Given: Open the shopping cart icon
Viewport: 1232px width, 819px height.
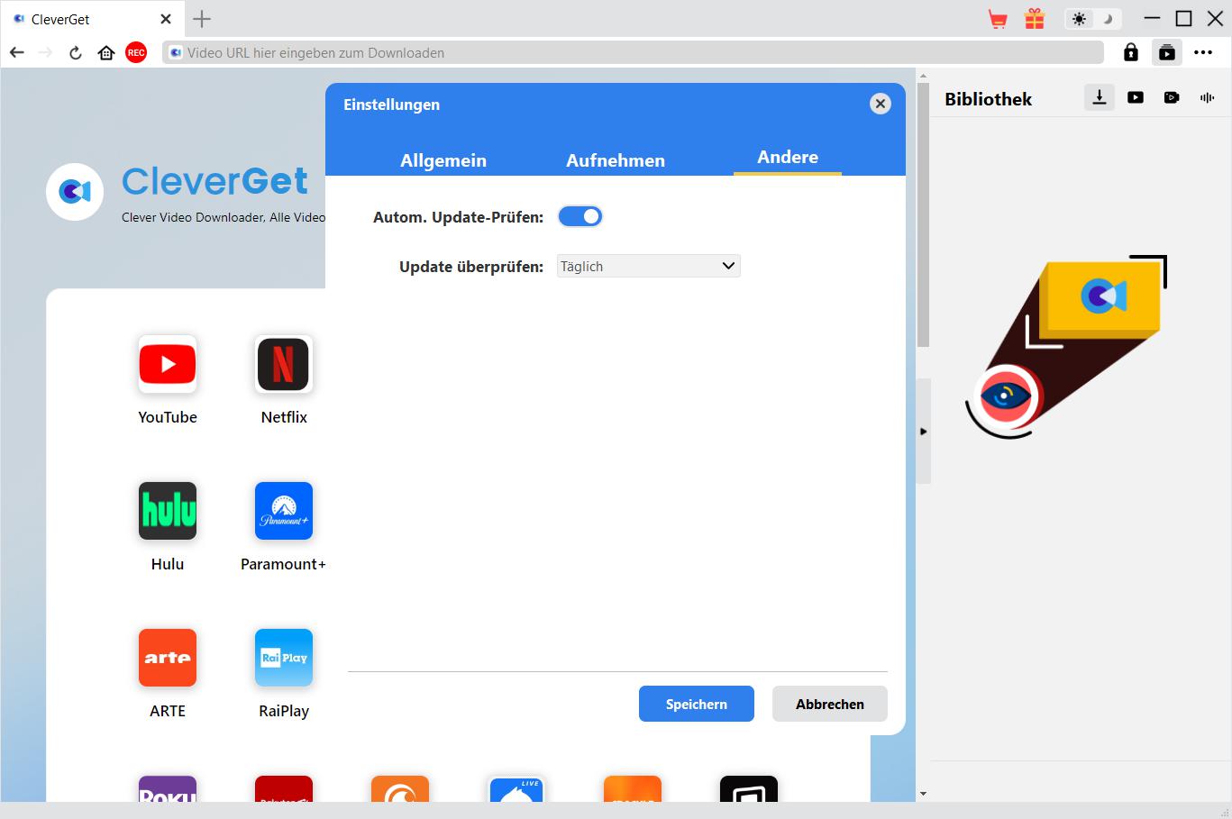Looking at the screenshot, I should (998, 19).
